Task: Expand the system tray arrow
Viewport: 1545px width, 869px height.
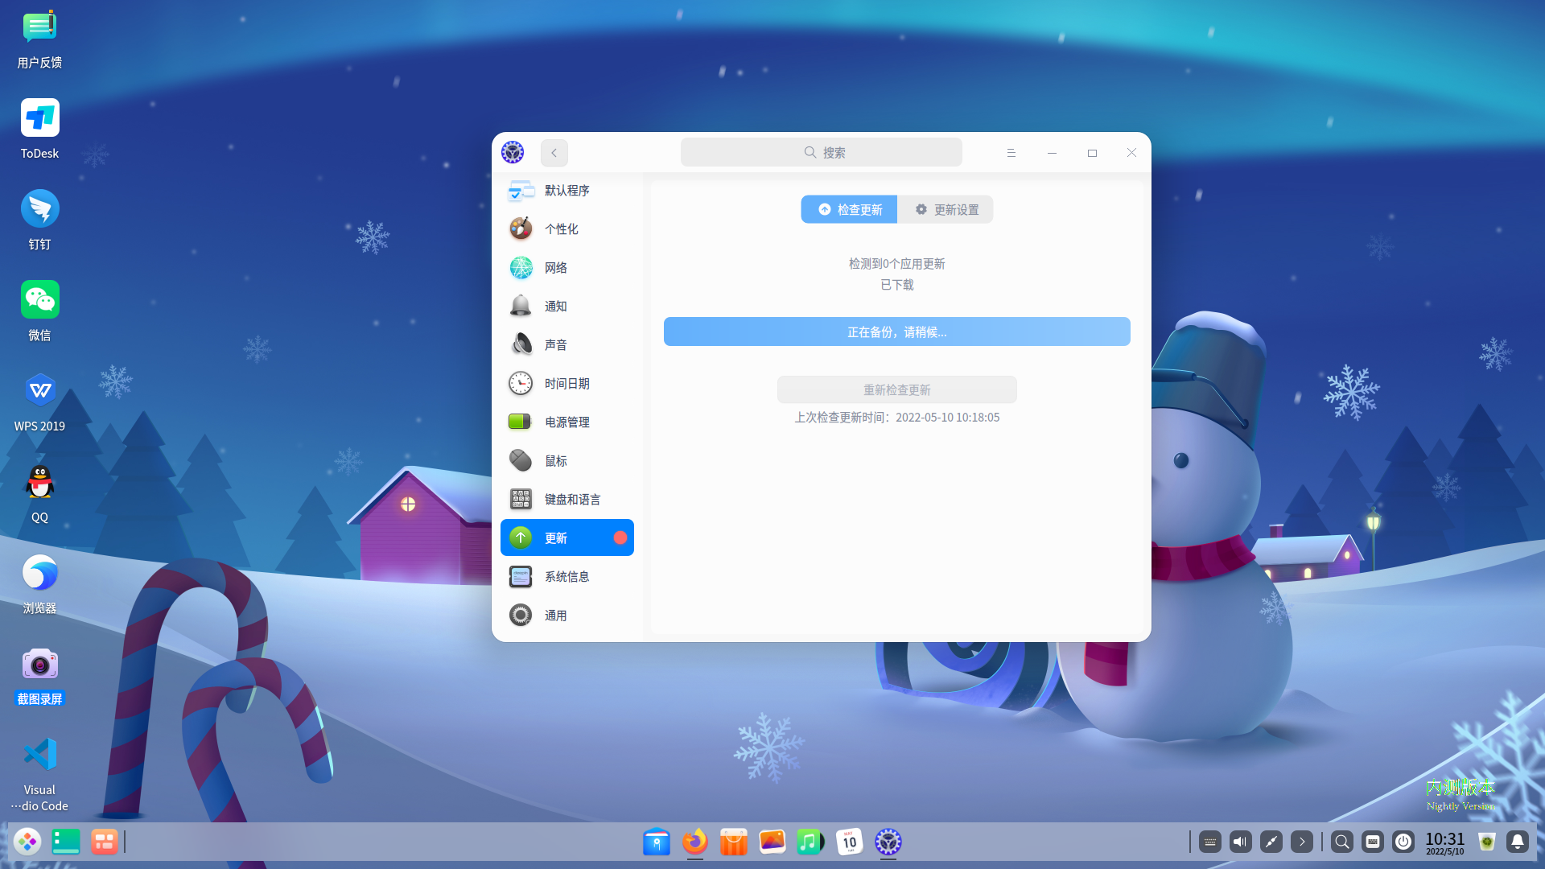Action: [1302, 842]
